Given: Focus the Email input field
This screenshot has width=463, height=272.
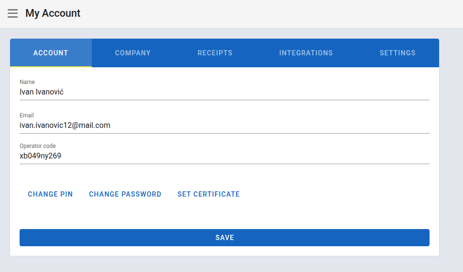Looking at the screenshot, I should (225, 126).
